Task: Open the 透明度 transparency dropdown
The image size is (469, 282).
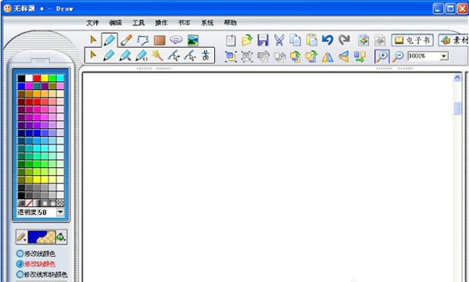Action: tap(60, 212)
